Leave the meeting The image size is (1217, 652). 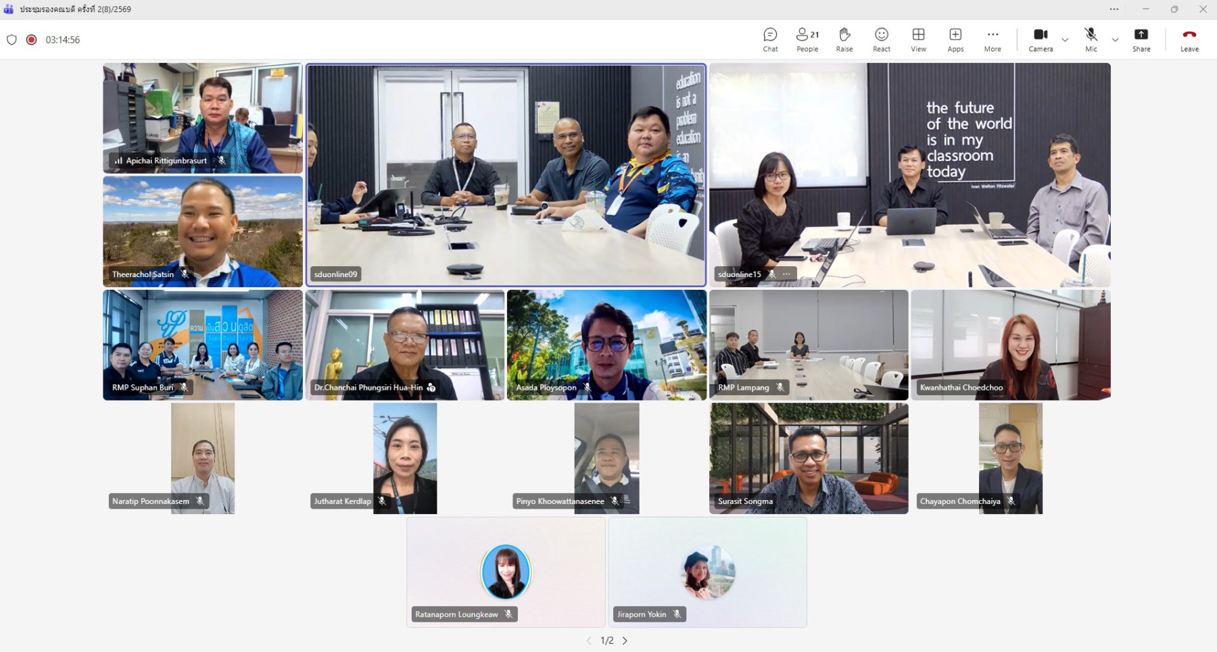click(x=1189, y=39)
